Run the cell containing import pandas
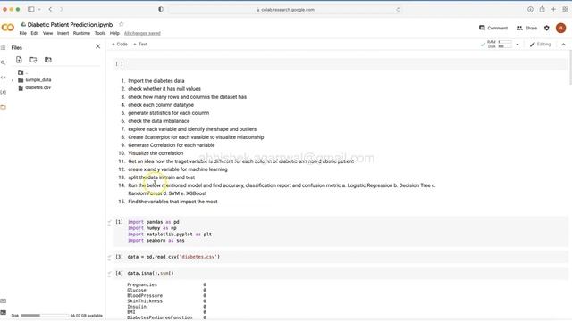572x321 pixels. point(119,222)
